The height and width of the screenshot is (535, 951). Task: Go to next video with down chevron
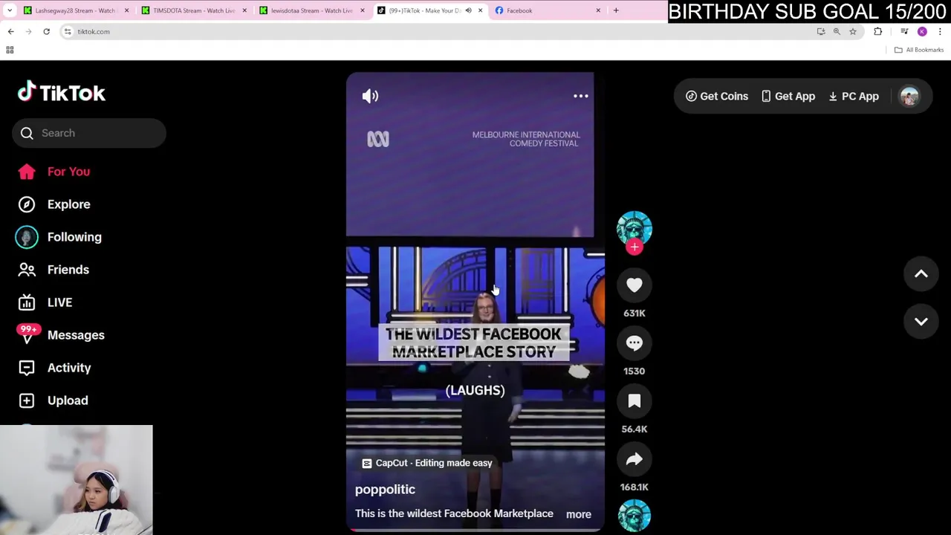pos(921,322)
